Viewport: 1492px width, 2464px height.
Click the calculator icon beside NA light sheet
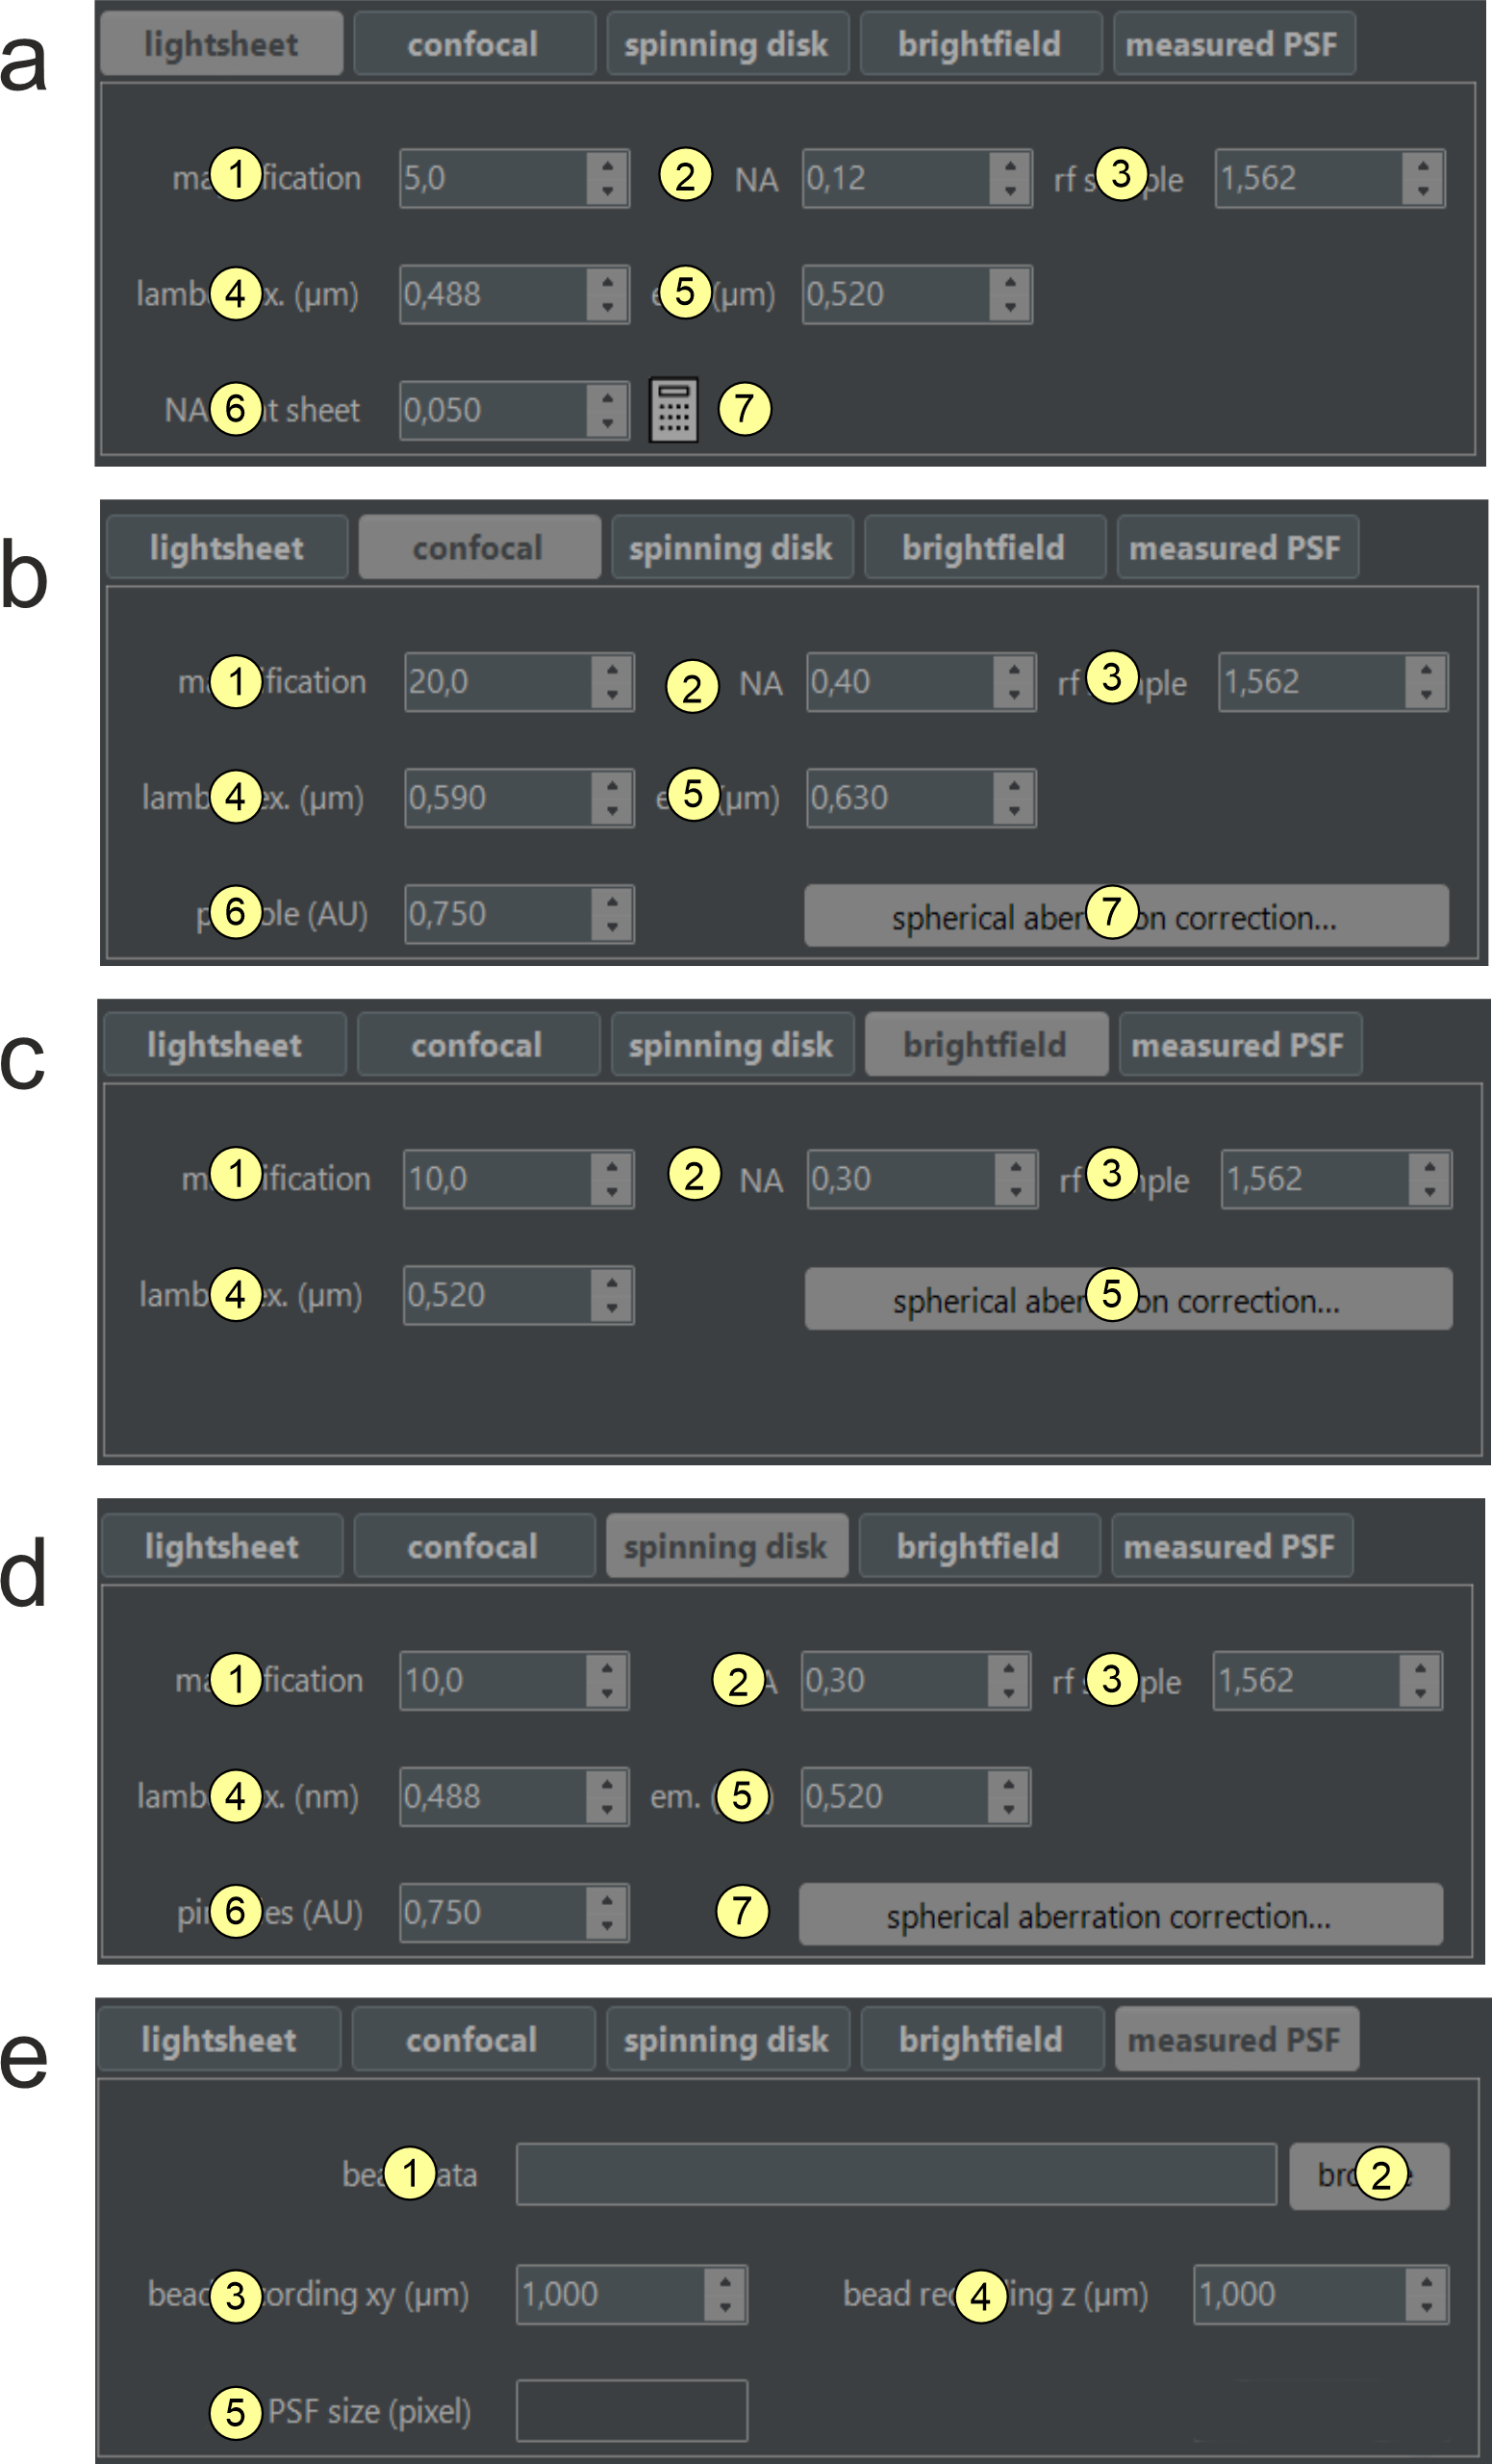[673, 409]
